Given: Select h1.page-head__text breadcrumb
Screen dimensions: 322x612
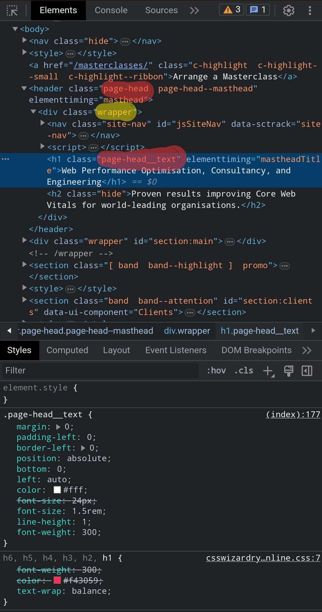Looking at the screenshot, I should pos(260,331).
